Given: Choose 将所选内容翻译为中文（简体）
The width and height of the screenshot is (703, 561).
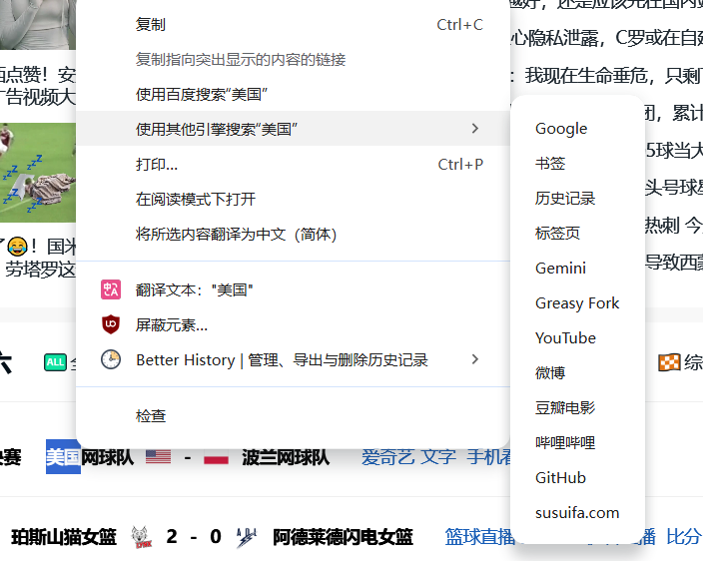Looking at the screenshot, I should click(294, 234).
